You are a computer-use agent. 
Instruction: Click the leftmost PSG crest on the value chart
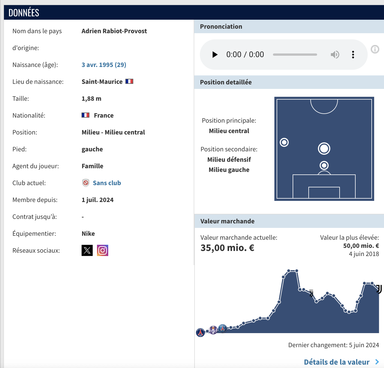200,333
